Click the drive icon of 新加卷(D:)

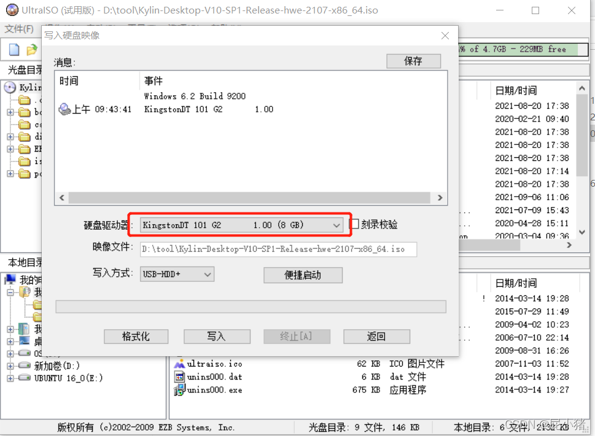pyautogui.click(x=25, y=365)
